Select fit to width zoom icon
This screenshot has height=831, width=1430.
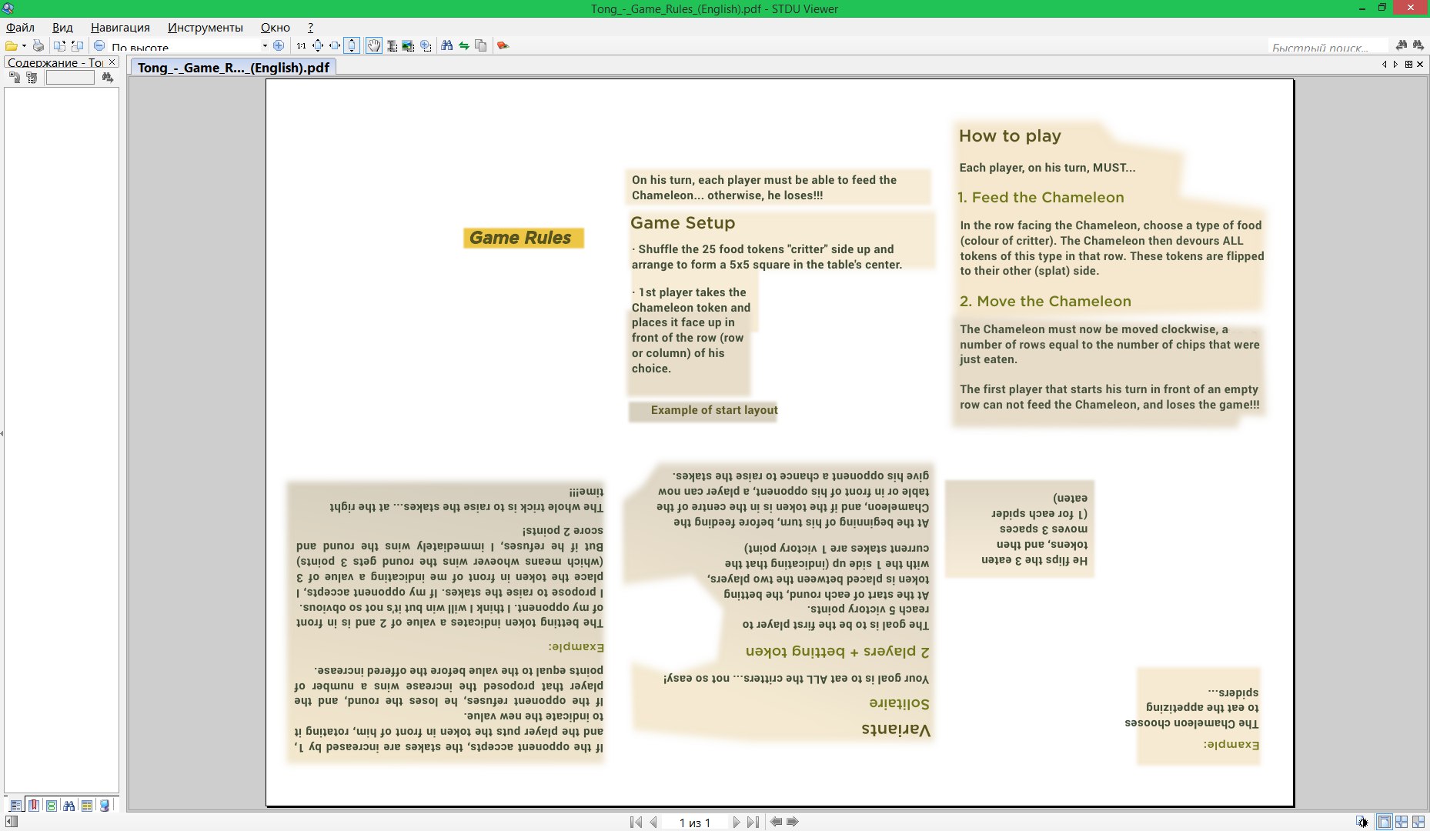point(335,46)
